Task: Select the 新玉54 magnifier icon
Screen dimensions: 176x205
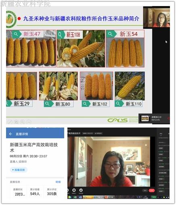Action: coord(111,34)
